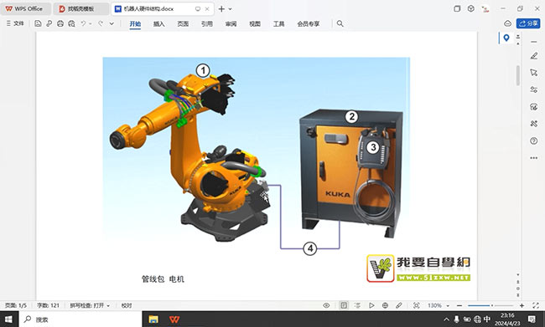This screenshot has width=545, height=327.
Task: Select the pen annotation tool in sidebar
Action: 534,56
